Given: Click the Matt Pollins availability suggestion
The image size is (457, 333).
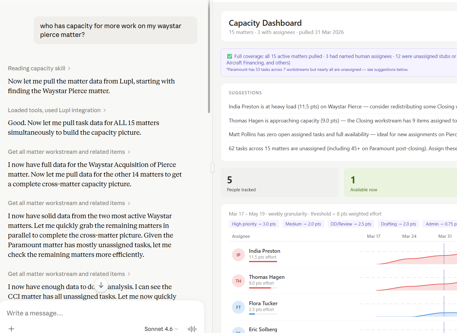Looking at the screenshot, I should 343,134.
